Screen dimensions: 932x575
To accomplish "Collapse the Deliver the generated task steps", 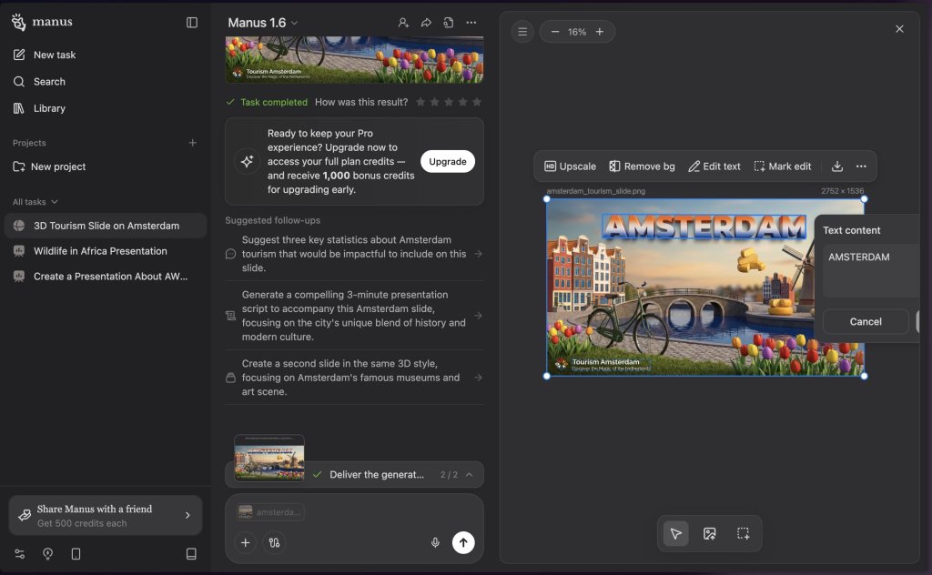I will (x=469, y=475).
